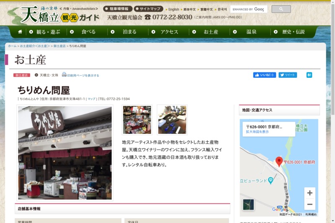The image size is (335, 223).
Task: Zoom out on the map with minus
Action: 309,205
